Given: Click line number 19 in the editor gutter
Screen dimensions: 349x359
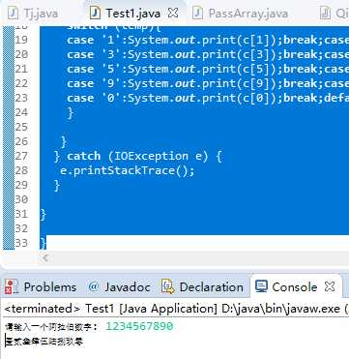Looking at the screenshot, I should (x=21, y=40).
